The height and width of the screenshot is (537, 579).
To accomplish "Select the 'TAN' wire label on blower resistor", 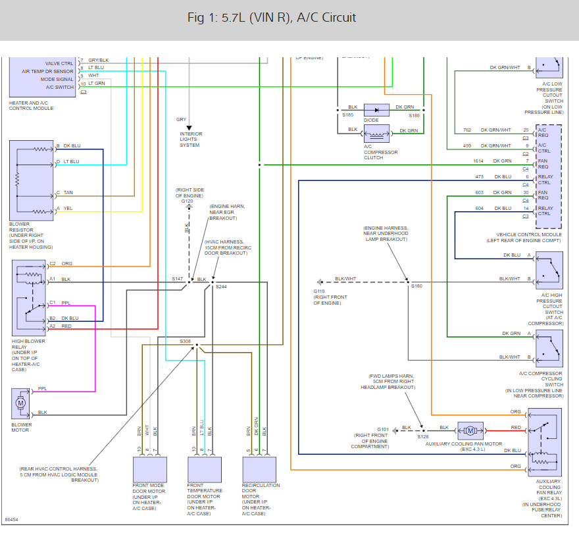I will click(68, 193).
